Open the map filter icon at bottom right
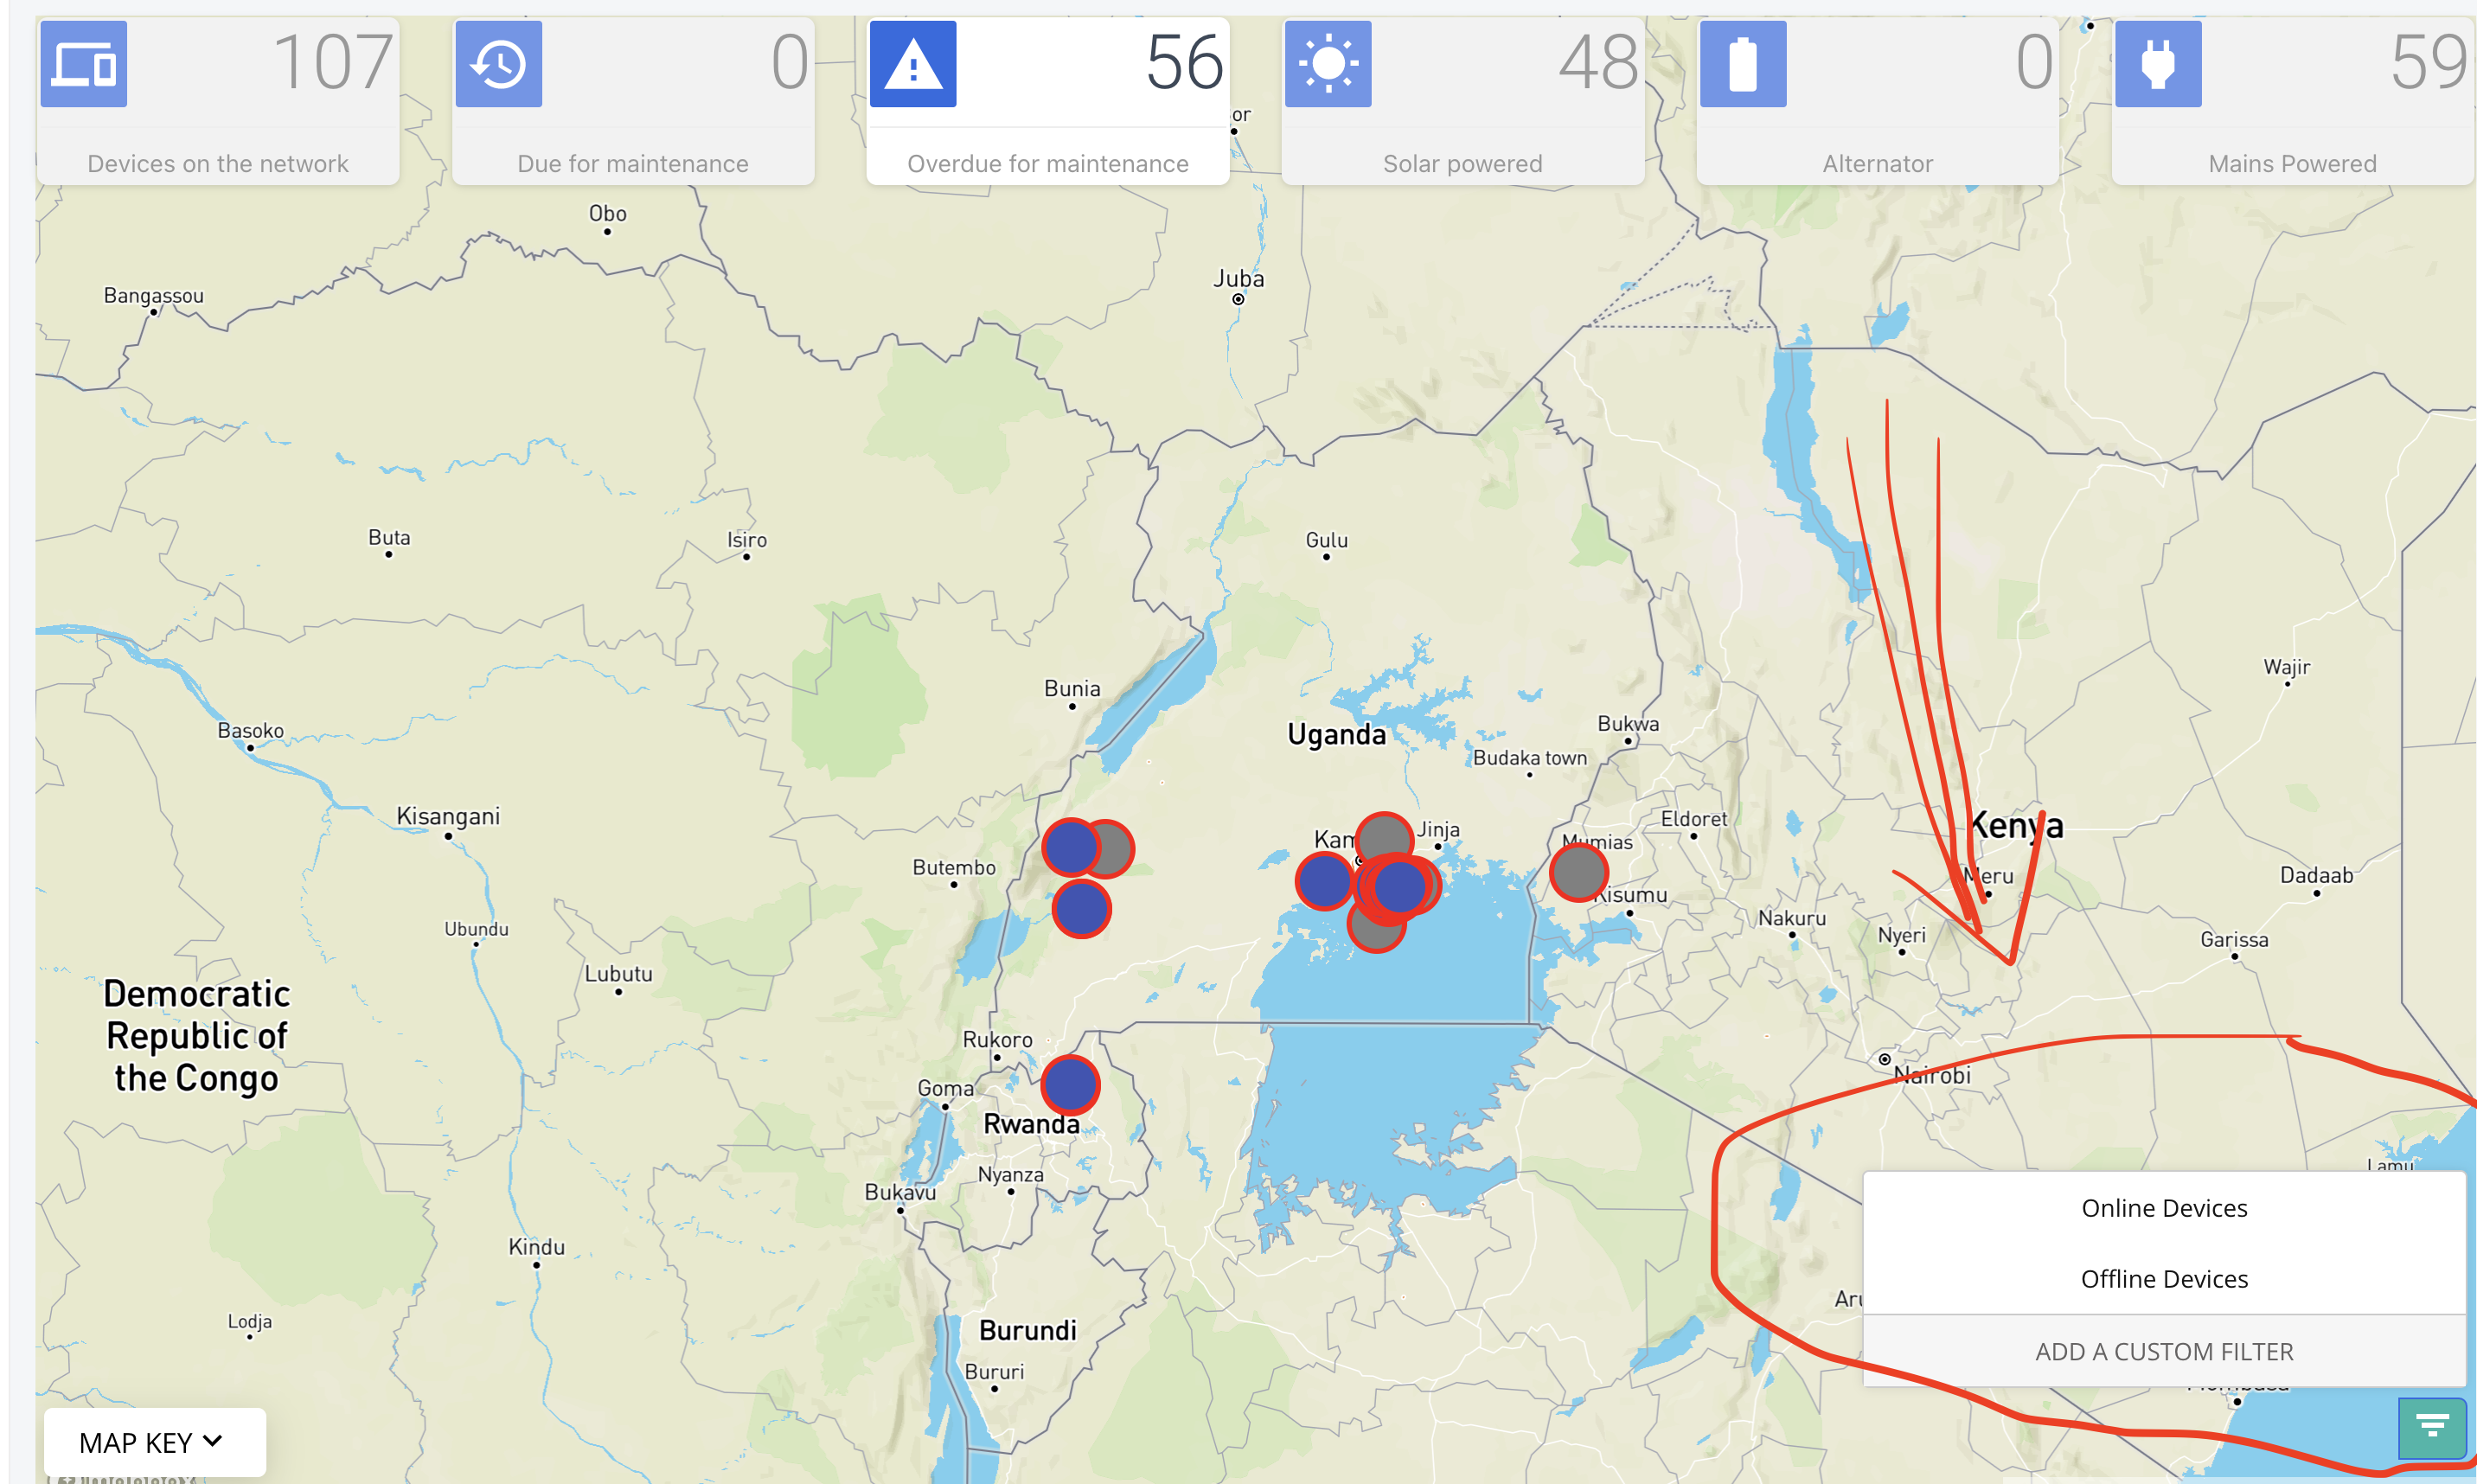2477x1484 pixels. (x=2431, y=1428)
